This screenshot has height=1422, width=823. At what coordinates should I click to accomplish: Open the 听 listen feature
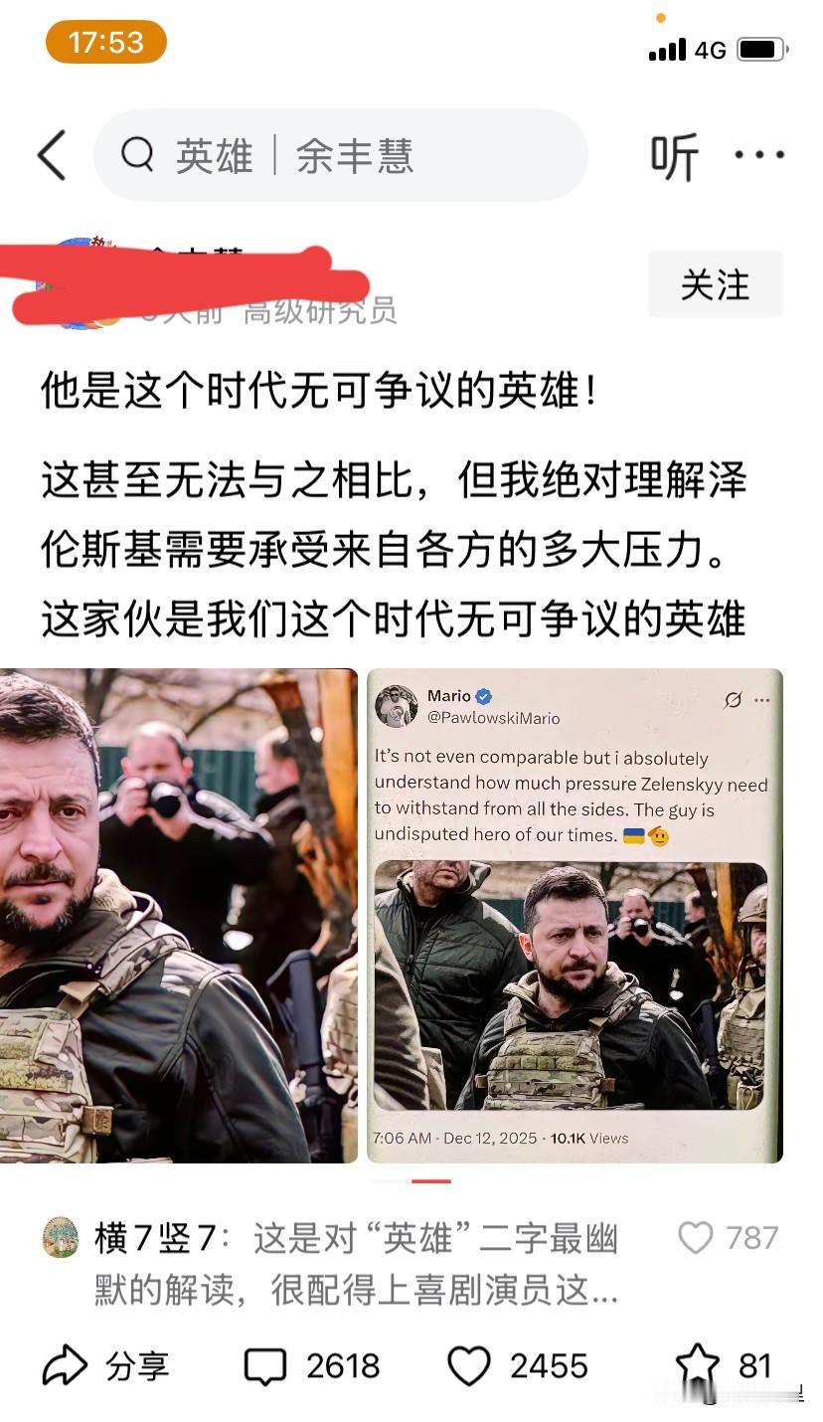[675, 156]
